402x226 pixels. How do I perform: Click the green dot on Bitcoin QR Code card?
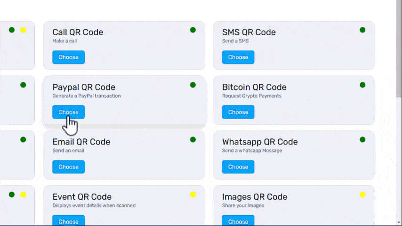[x=362, y=85]
